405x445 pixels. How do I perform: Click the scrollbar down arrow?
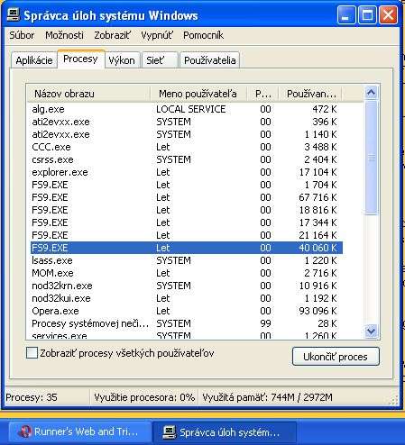(x=371, y=331)
